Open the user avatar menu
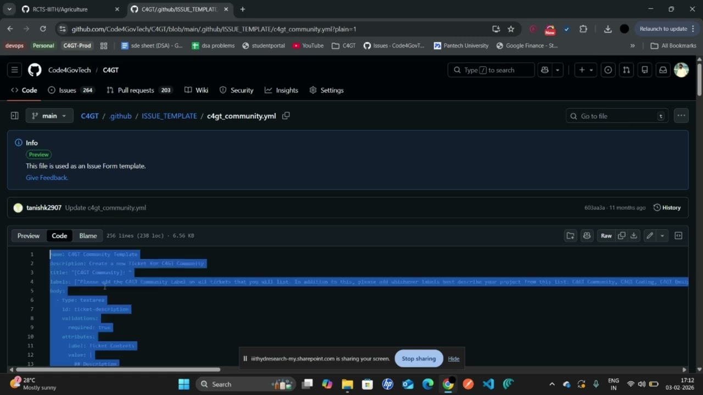703x395 pixels. click(681, 70)
